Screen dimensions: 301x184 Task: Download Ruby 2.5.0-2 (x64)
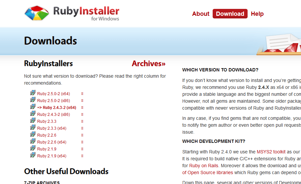pyautogui.click(x=53, y=94)
